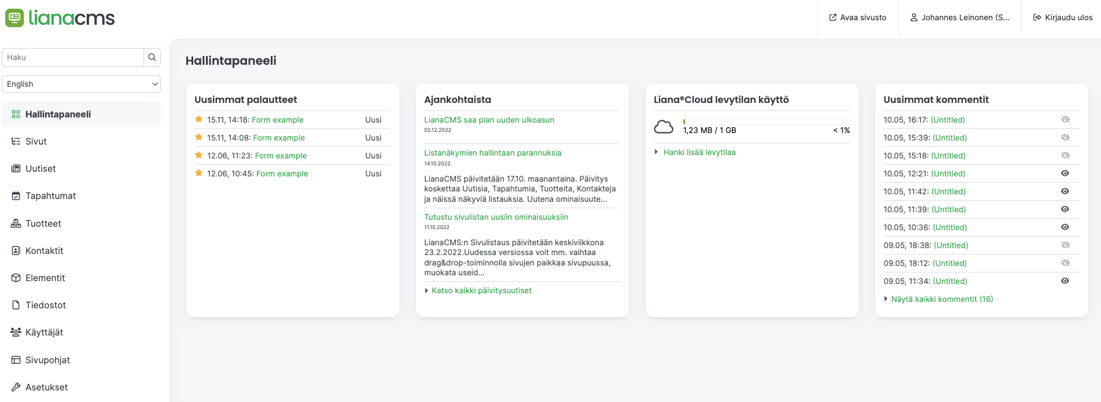Click the Tapahtumat calendar icon
The image size is (1101, 402).
coord(16,196)
